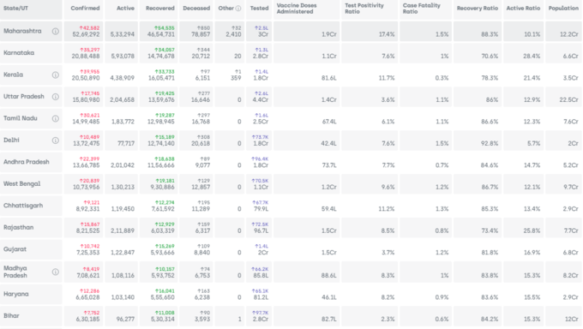Click the Tested column header

pyautogui.click(x=259, y=9)
